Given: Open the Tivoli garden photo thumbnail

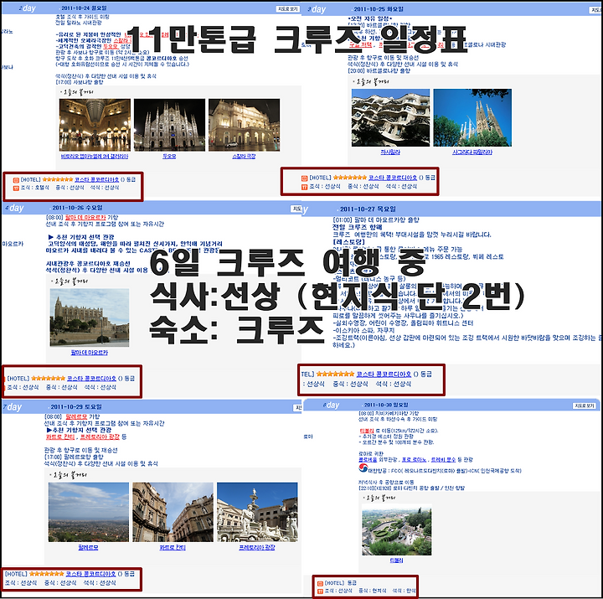Looking at the screenshot, I should point(396,529).
